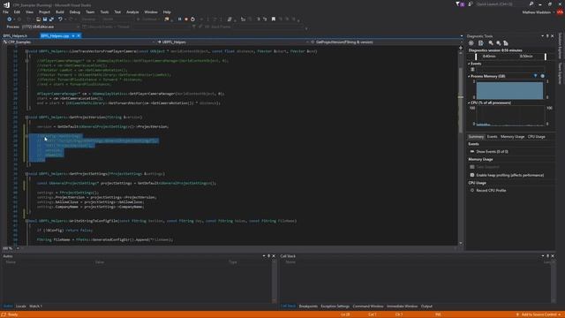The height and width of the screenshot is (318, 565).
Task: Click Process Memory blue circle marker icon
Action: 543,76
